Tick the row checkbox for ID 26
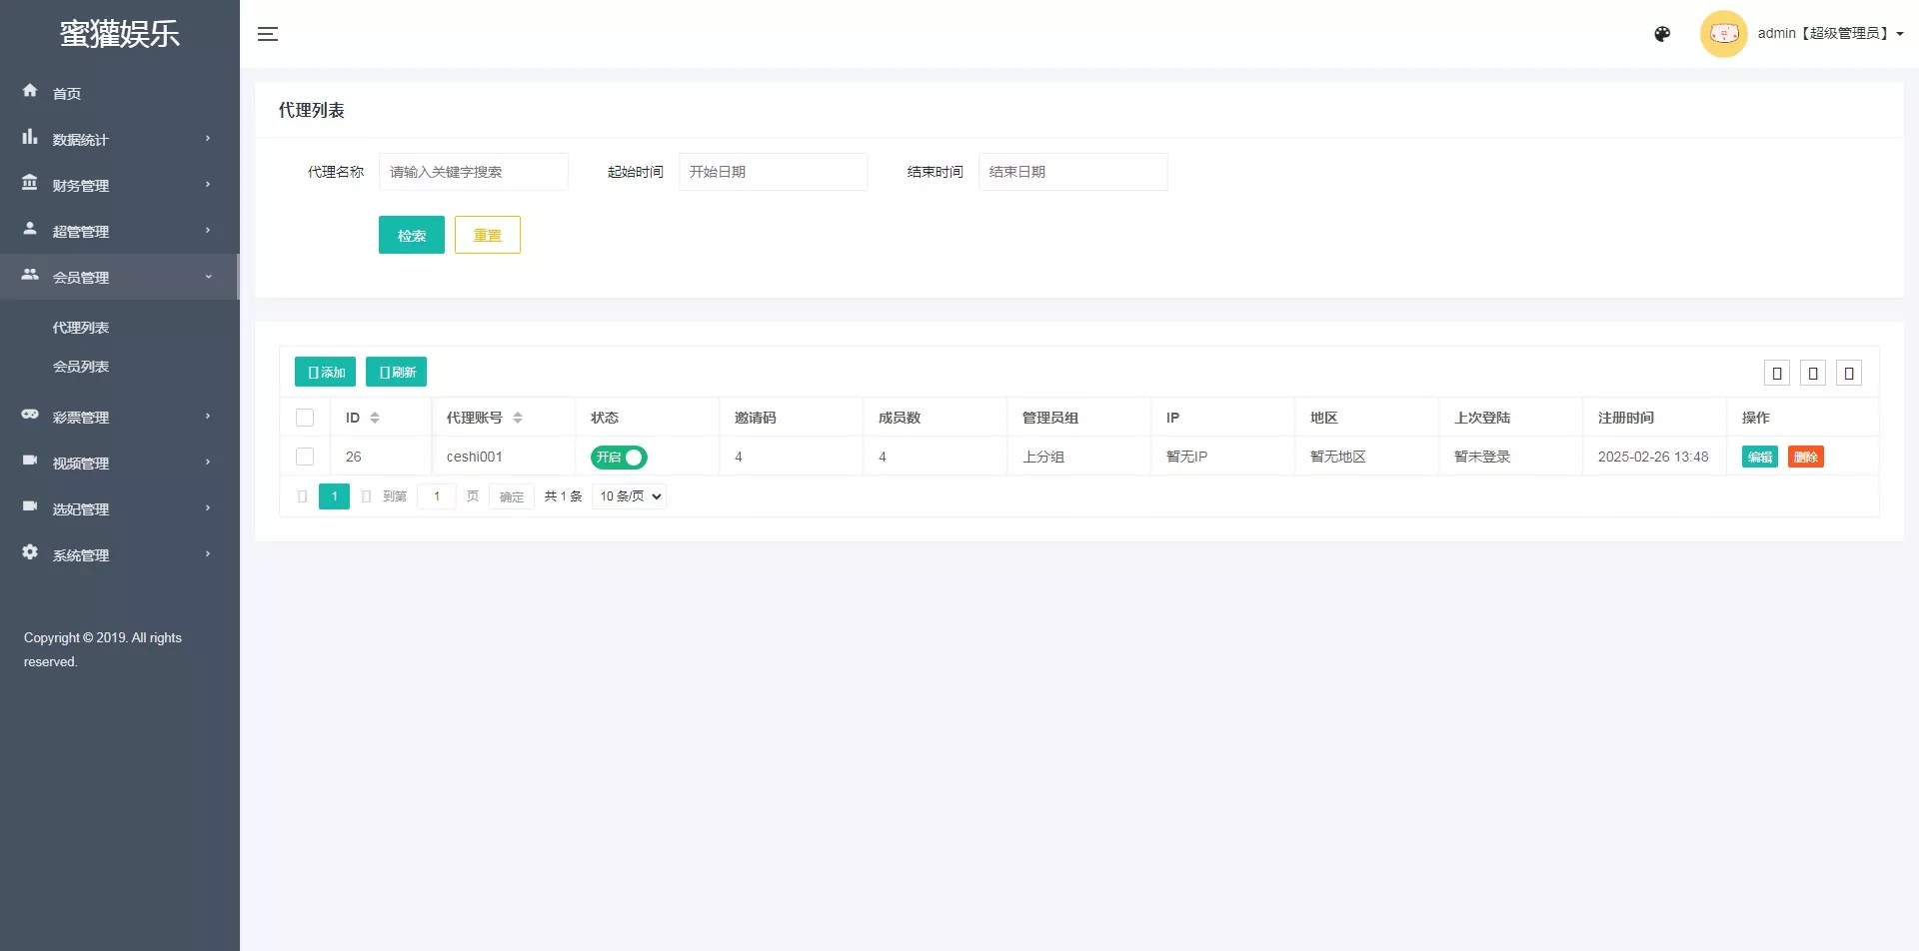Viewport: 1919px width, 951px height. [305, 457]
